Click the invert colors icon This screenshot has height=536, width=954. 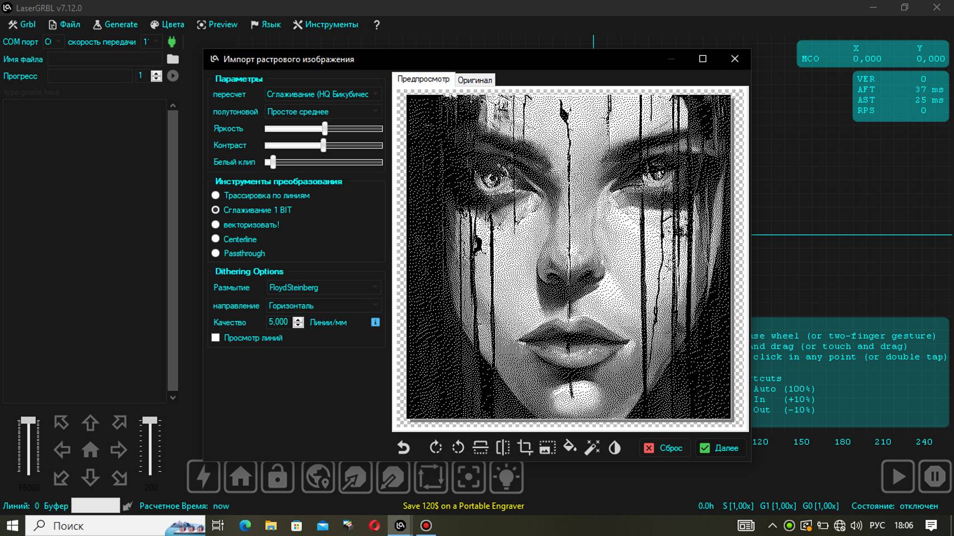coord(614,447)
